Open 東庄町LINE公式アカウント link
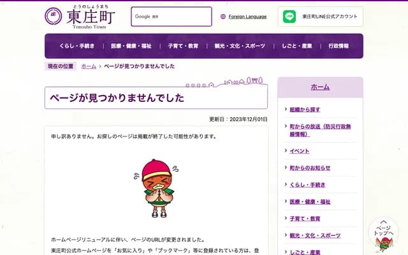Image resolution: width=408 pixels, height=255 pixels. pos(329,17)
